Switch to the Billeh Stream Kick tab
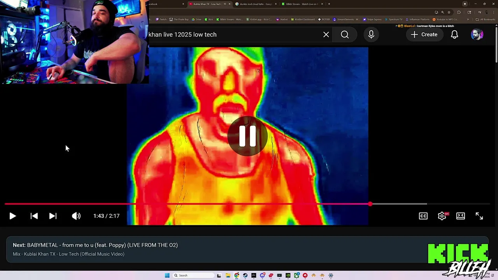The width and height of the screenshot is (498, 280). (302, 4)
